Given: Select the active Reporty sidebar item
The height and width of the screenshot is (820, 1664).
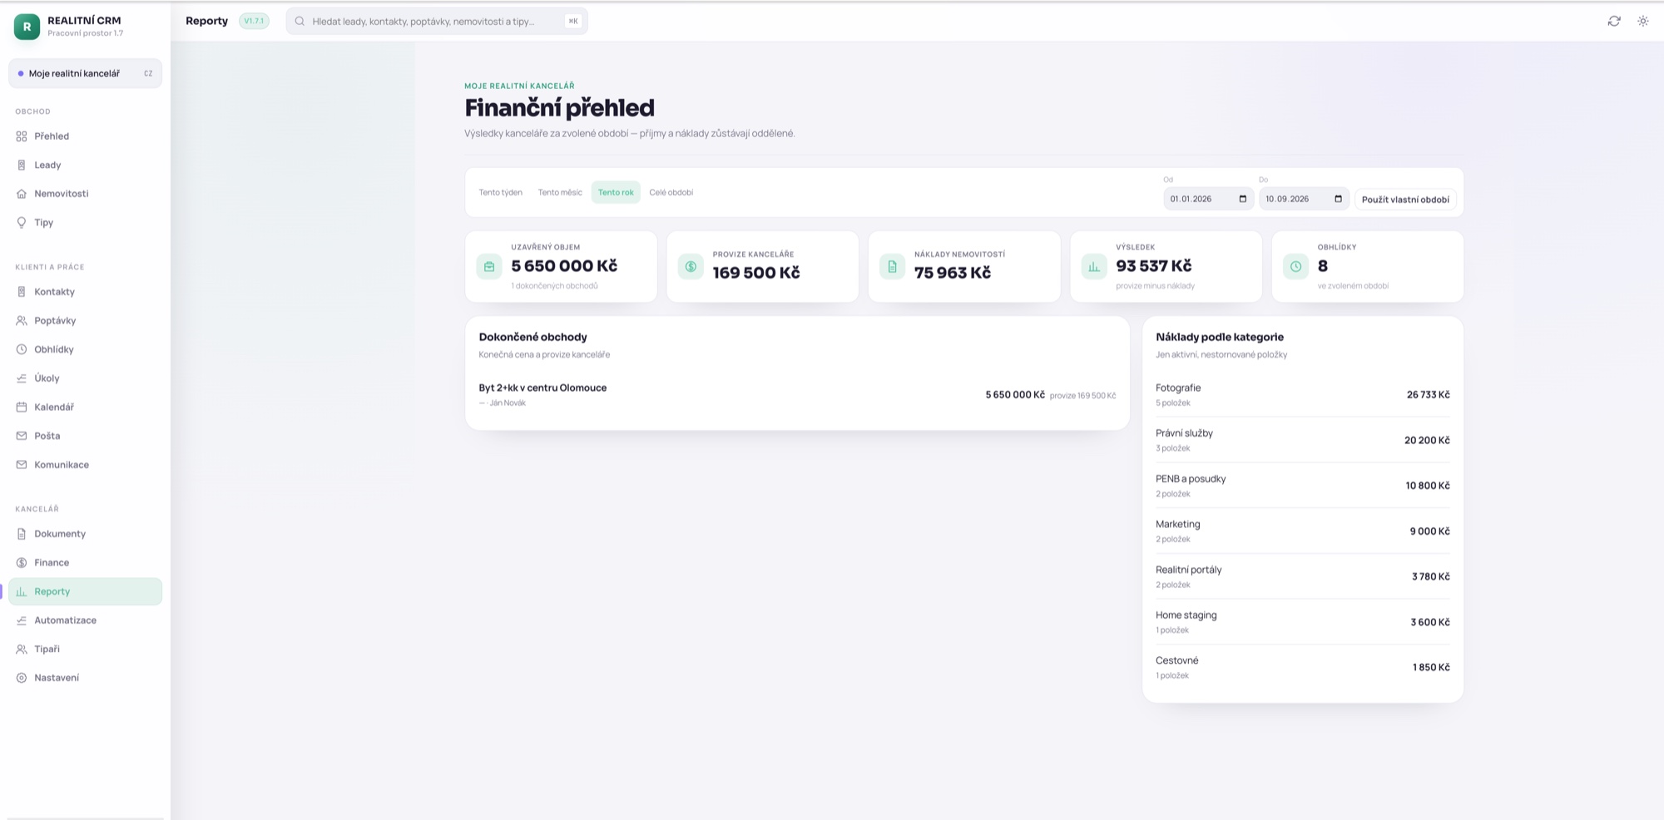Looking at the screenshot, I should 85,591.
